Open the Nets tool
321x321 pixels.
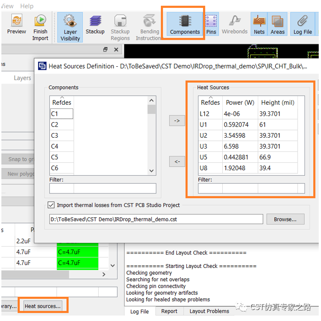(x=259, y=24)
